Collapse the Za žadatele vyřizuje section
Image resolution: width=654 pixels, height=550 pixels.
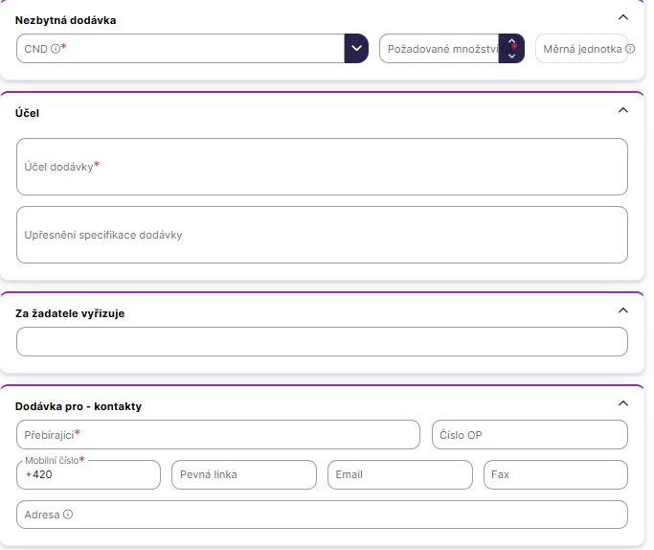pos(623,310)
